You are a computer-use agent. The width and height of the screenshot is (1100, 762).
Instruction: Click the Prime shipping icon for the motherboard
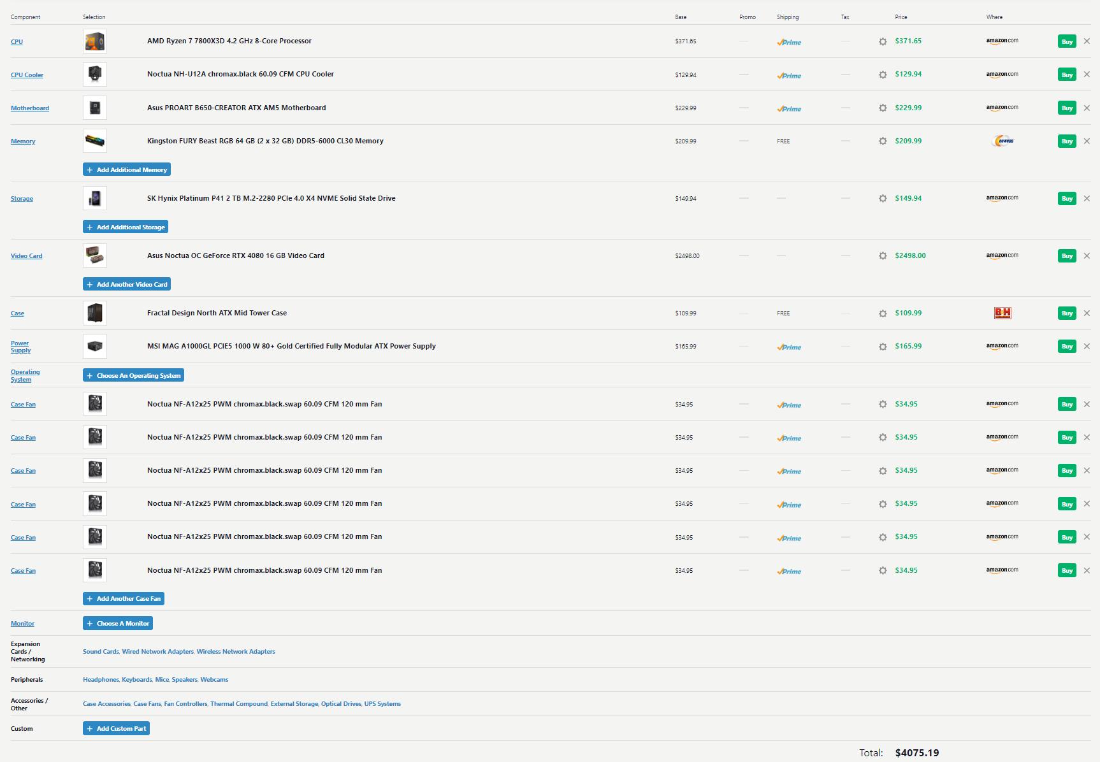[x=789, y=108]
